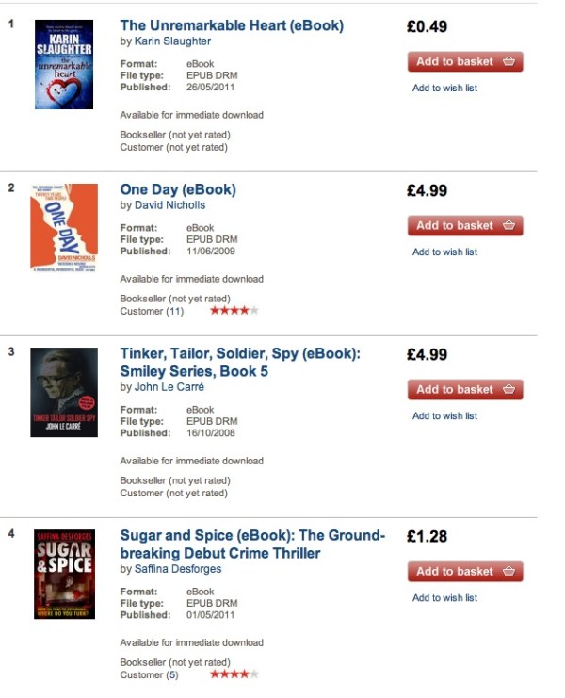Open Sugar and Spice (eBook) title link
The height and width of the screenshot is (698, 565).
252,544
